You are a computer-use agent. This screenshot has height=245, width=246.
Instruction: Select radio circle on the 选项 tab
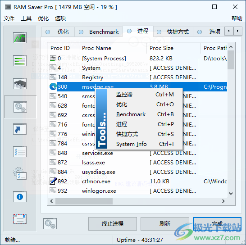(x=200, y=32)
